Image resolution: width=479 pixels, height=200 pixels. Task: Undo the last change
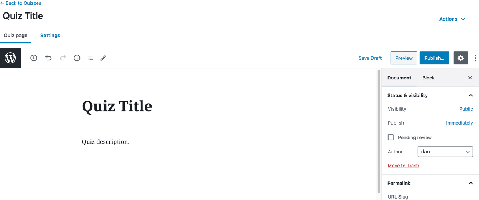[x=48, y=58]
